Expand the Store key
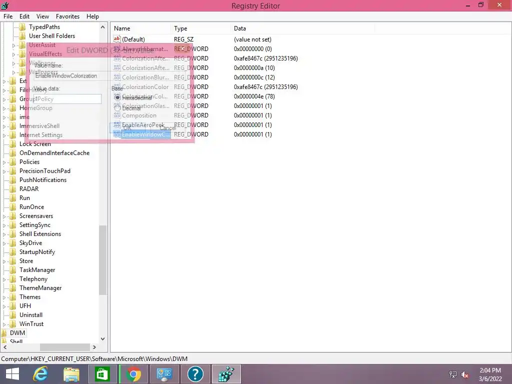Viewport: 512px width, 384px height. click(4, 261)
